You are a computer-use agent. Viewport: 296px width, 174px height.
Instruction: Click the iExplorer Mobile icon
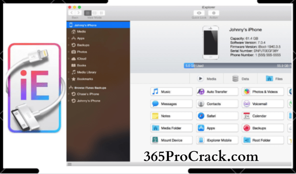(x=201, y=140)
